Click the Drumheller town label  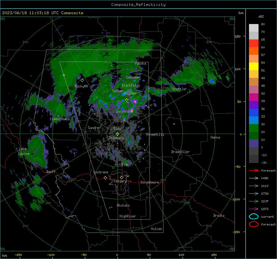[x=180, y=152]
